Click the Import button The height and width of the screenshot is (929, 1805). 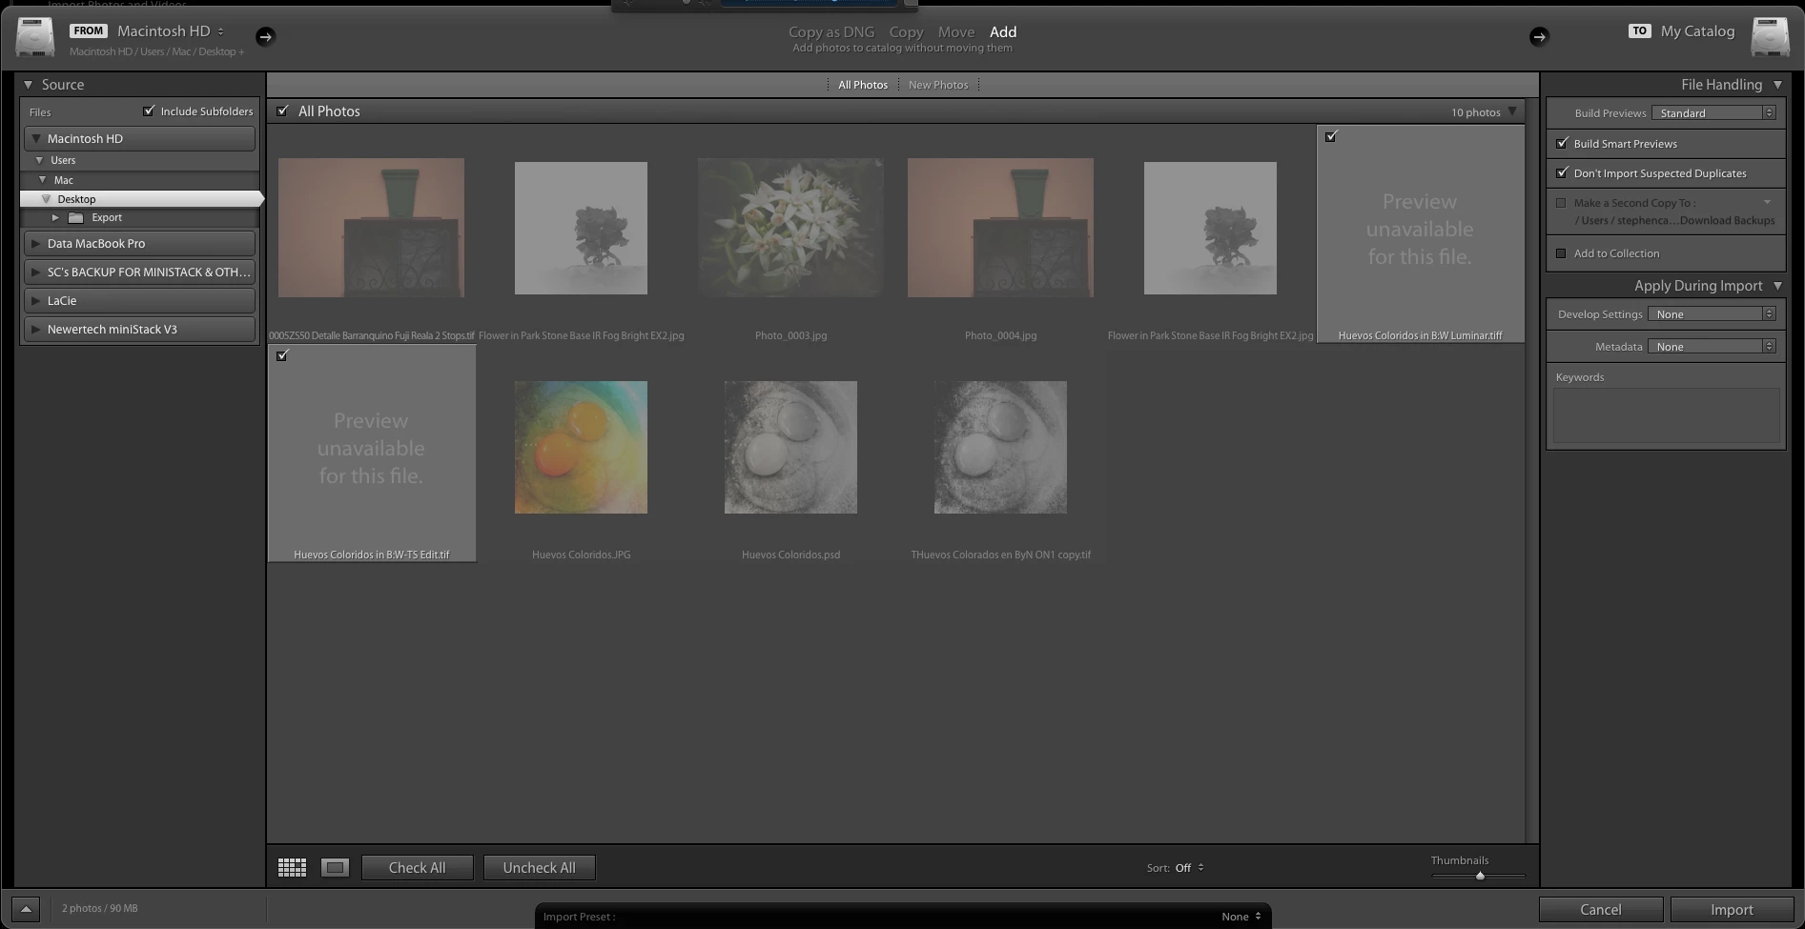[1732, 910]
